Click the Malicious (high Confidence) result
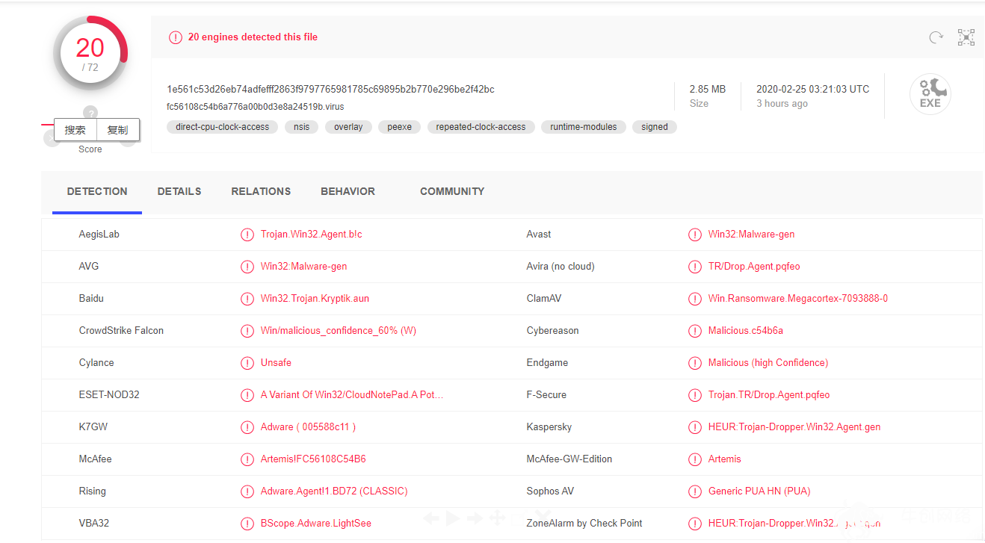 point(768,363)
